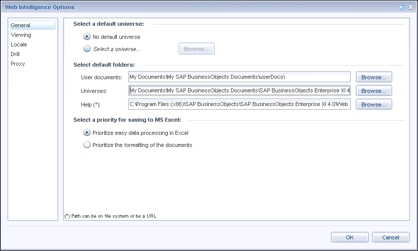Go to the Drill options
The height and width of the screenshot is (251, 418).
[x=15, y=54]
